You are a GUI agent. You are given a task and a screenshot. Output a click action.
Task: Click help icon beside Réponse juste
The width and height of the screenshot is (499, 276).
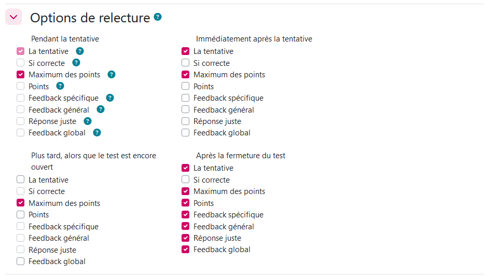[x=88, y=121]
